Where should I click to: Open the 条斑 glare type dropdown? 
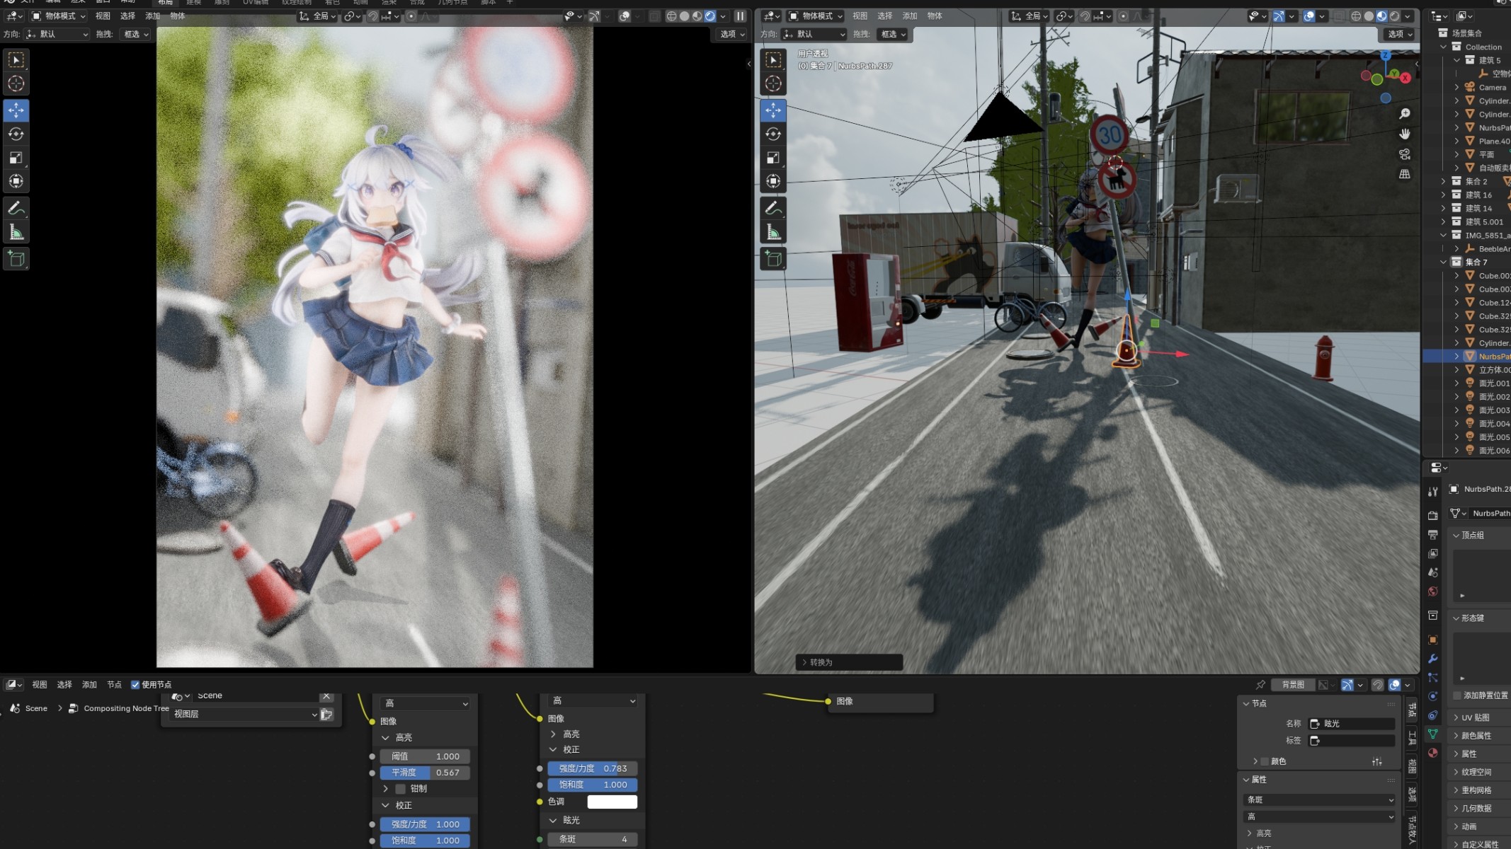[x=1318, y=799]
